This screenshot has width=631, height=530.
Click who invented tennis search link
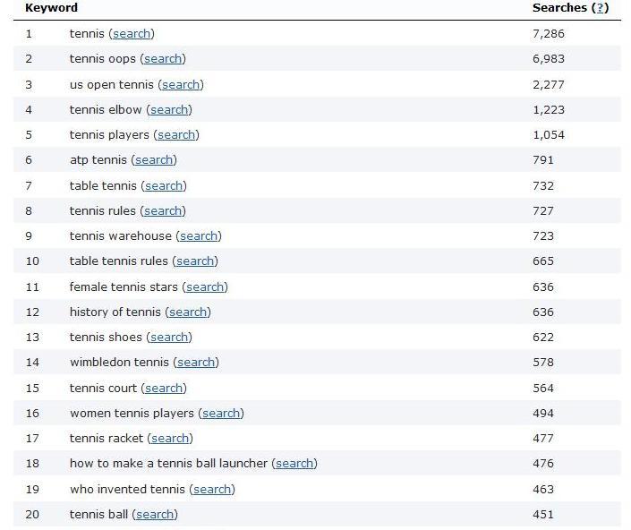point(212,490)
